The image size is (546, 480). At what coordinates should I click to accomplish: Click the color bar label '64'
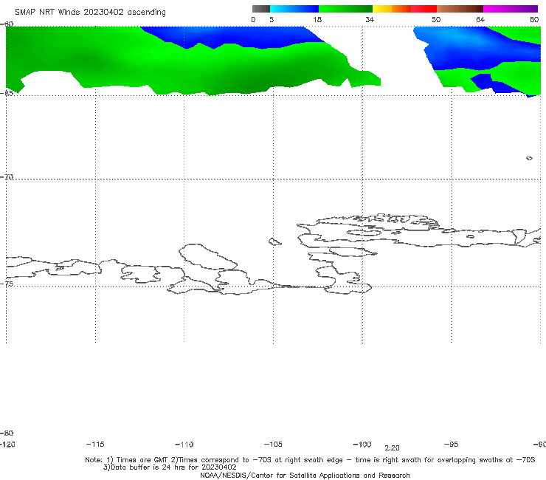pos(480,19)
